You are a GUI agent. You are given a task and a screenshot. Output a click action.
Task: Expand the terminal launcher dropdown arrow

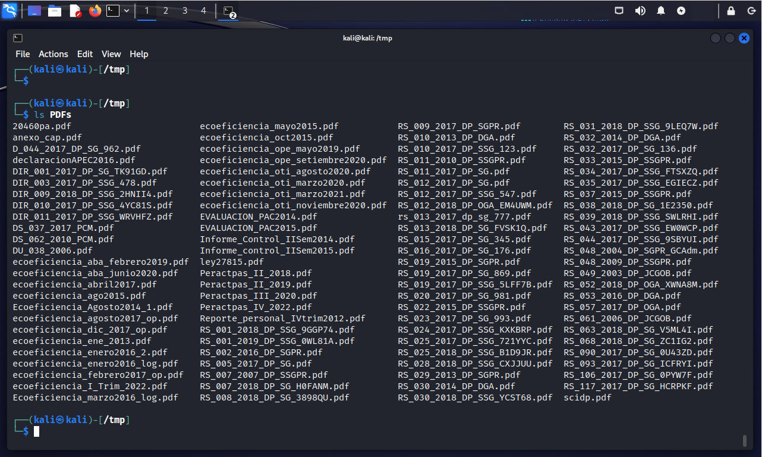pyautogui.click(x=127, y=11)
